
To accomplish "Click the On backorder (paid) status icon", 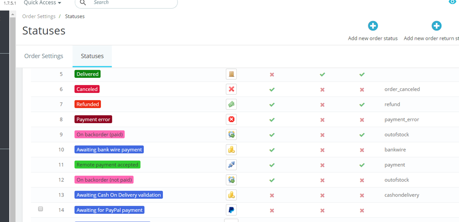I will [x=231, y=135].
